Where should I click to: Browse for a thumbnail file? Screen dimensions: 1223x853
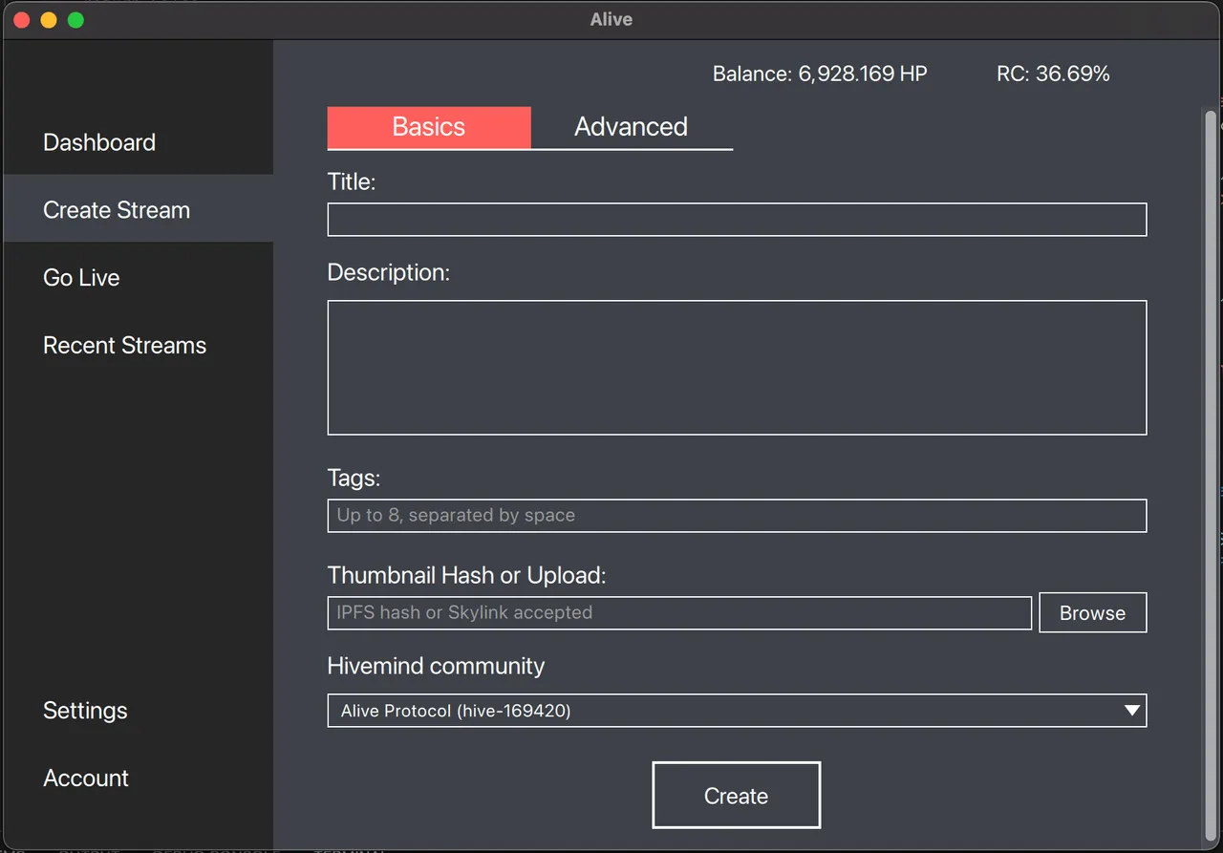(1092, 613)
